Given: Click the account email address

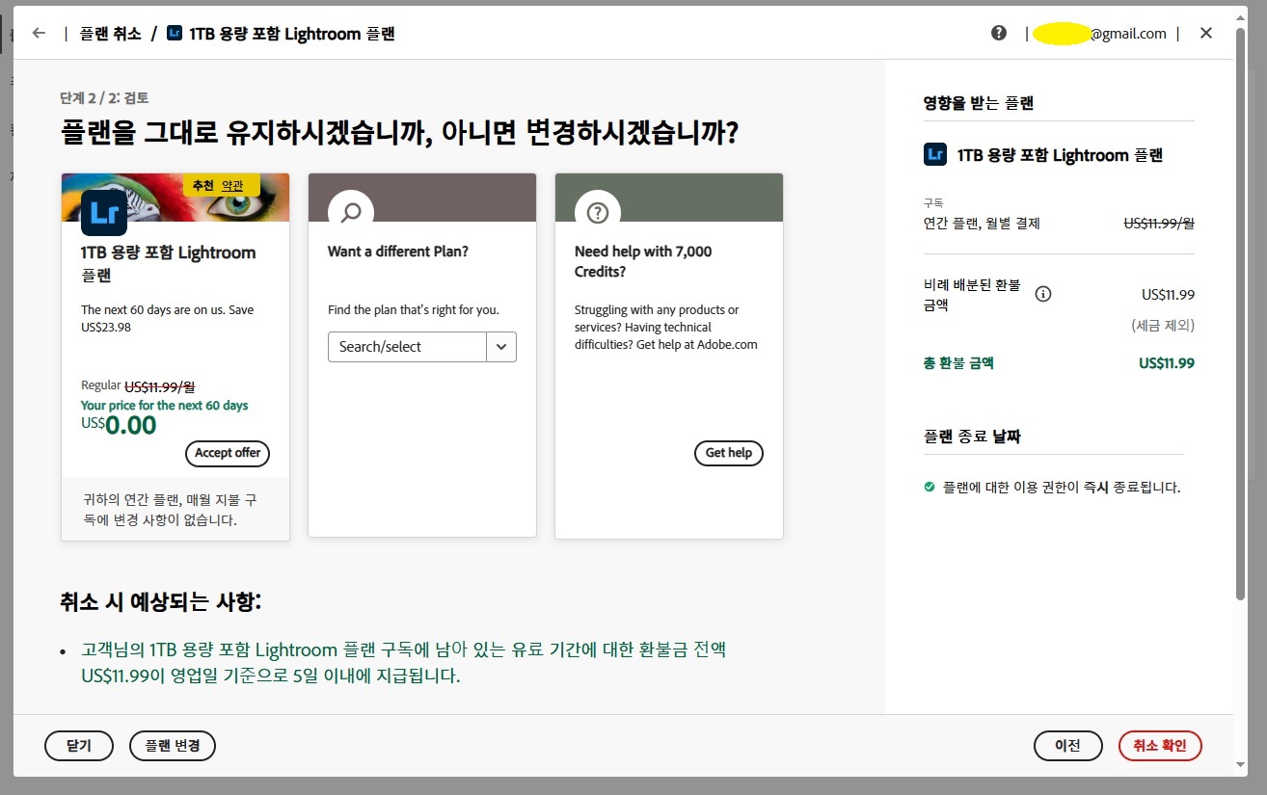Looking at the screenshot, I should tap(1100, 33).
